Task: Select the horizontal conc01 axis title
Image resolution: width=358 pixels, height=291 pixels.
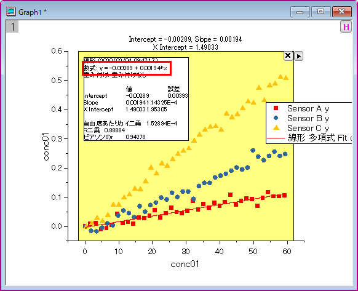Action: click(x=185, y=264)
